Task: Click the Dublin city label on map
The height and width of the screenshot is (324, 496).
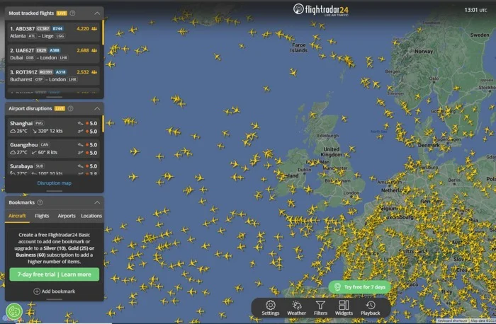Action: point(305,170)
